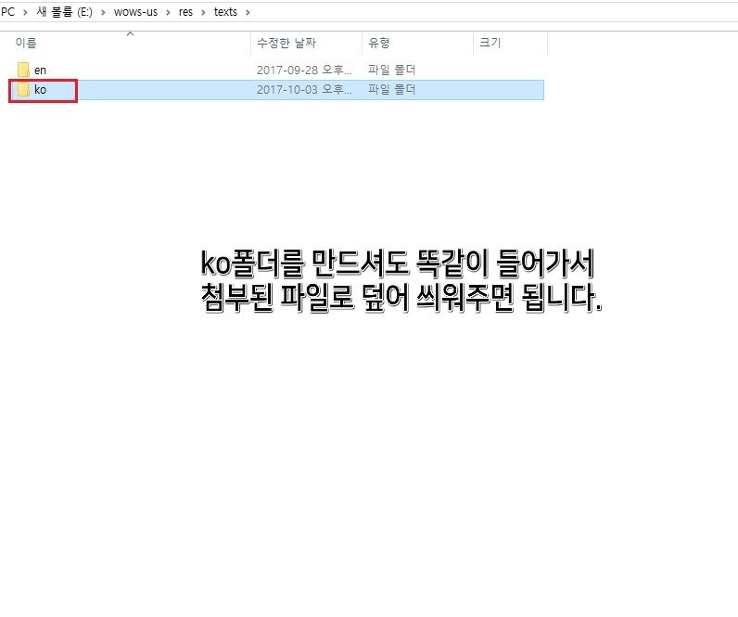Expand chevron after res

click(203, 13)
